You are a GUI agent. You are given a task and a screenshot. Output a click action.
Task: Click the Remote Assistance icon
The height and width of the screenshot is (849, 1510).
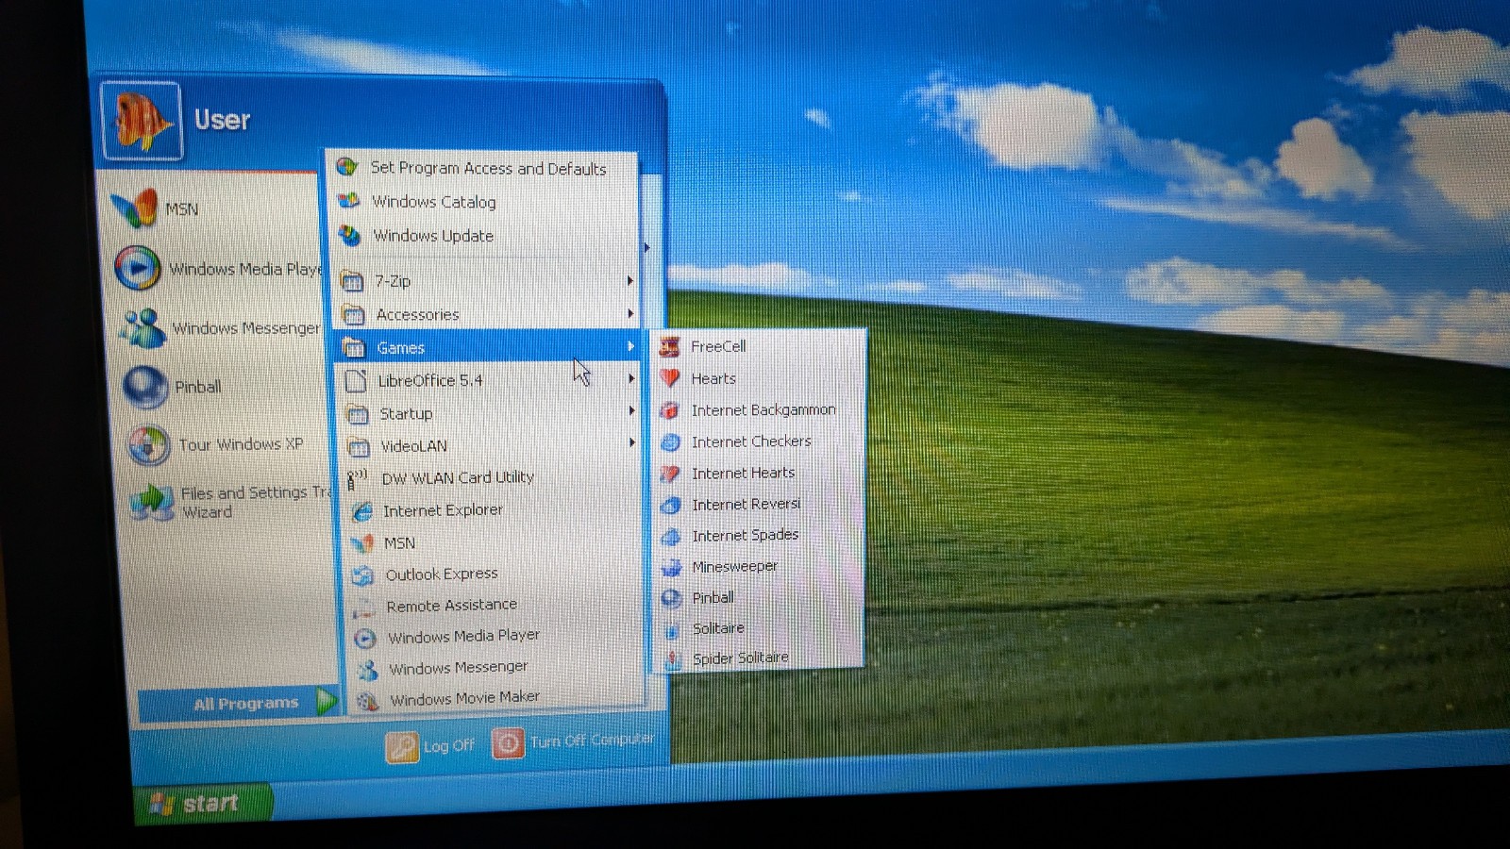click(x=364, y=608)
